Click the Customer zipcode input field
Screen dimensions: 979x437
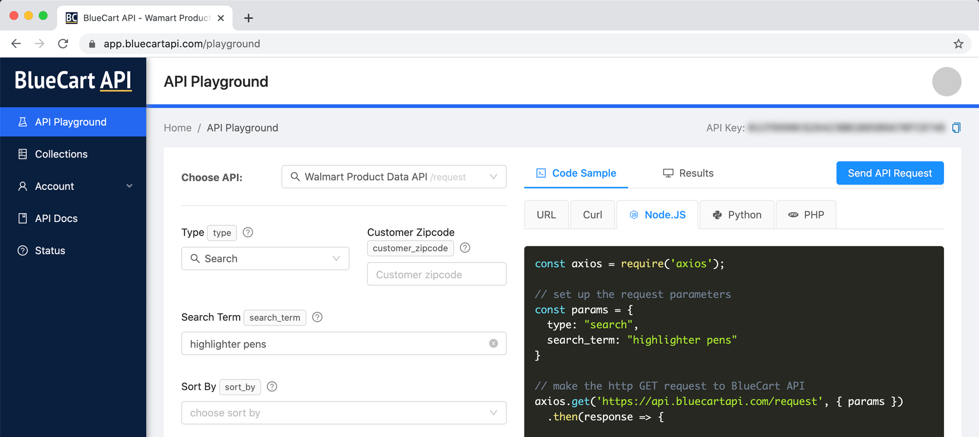point(436,274)
